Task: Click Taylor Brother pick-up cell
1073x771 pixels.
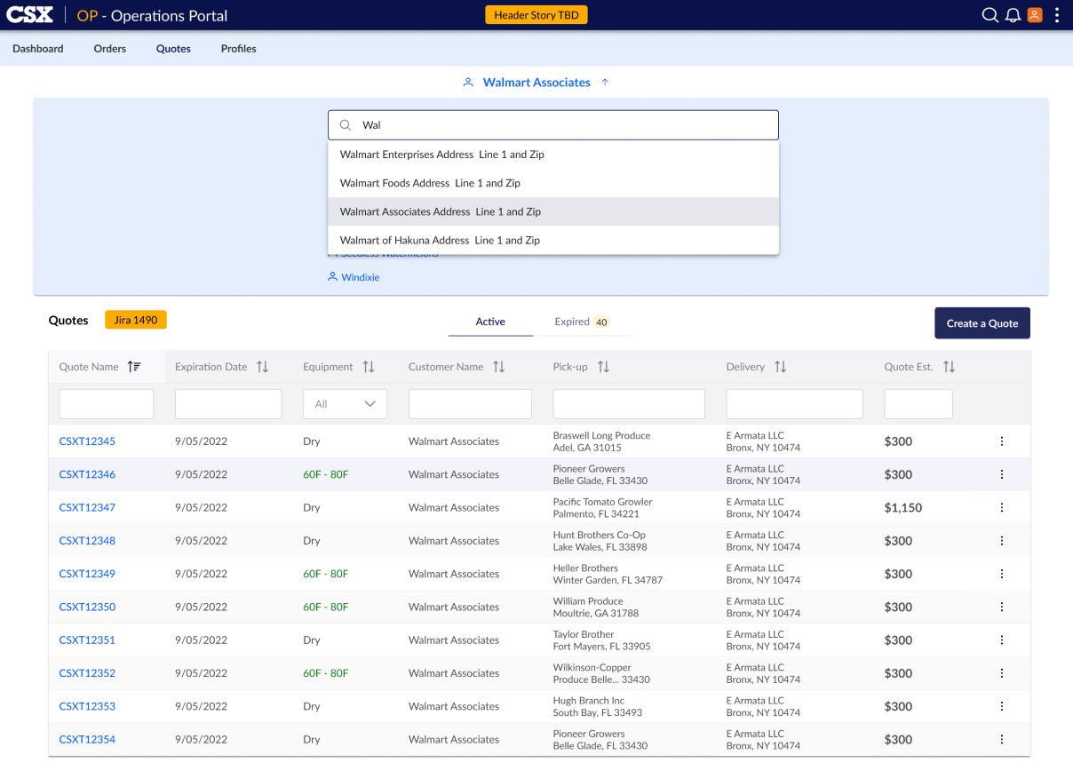Action: 601,640
